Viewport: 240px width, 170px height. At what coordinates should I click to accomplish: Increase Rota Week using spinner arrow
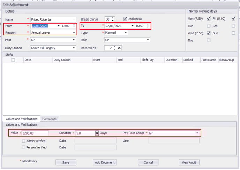(114, 47)
